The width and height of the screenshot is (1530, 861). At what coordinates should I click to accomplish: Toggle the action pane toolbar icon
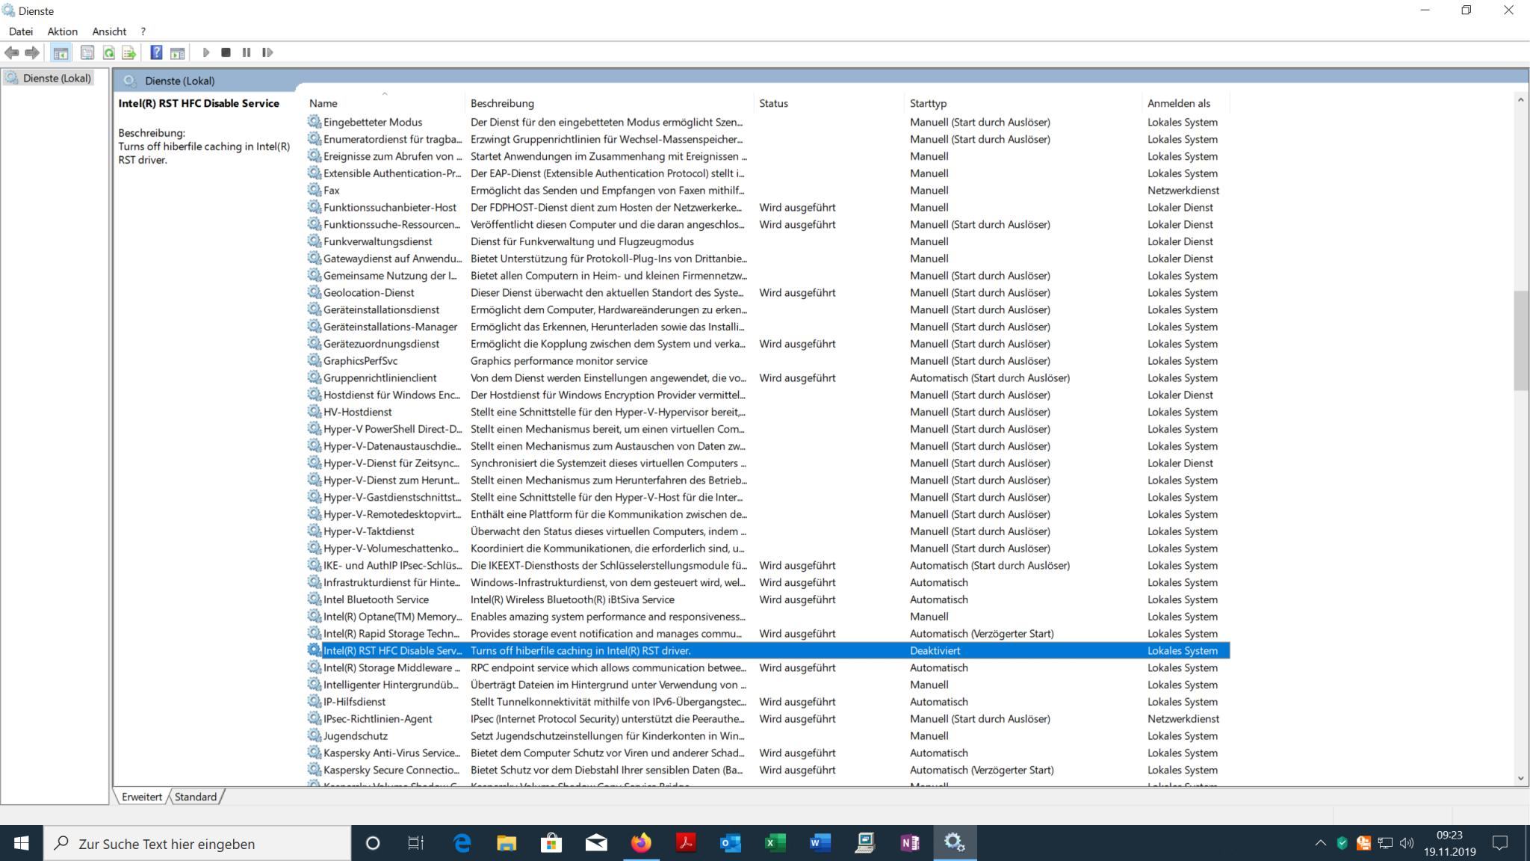pos(177,52)
